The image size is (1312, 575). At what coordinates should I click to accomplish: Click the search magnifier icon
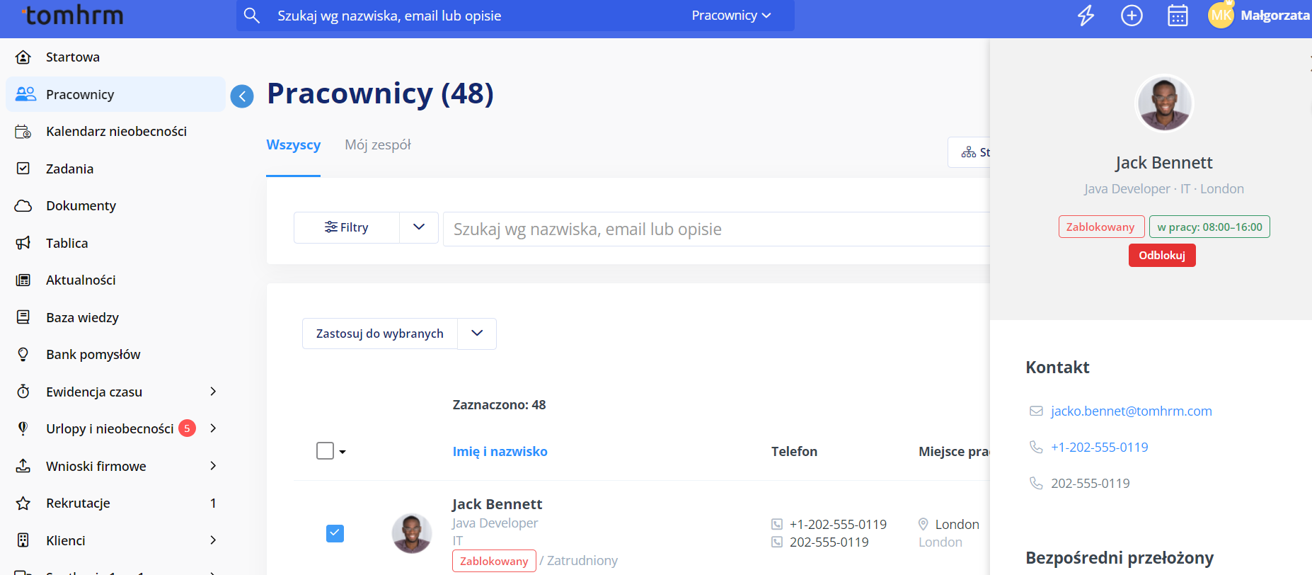[252, 16]
